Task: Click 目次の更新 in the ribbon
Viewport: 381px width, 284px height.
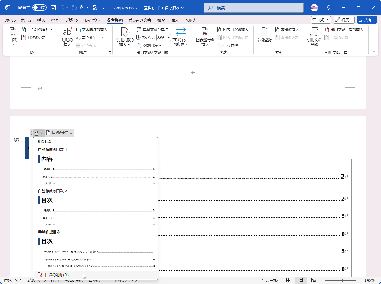Action: (x=34, y=37)
